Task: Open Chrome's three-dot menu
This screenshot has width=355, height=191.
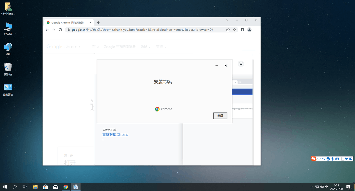Action: pyautogui.click(x=256, y=30)
